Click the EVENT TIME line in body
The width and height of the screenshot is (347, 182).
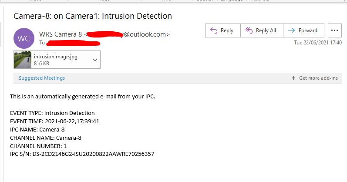pyautogui.click(x=55, y=121)
